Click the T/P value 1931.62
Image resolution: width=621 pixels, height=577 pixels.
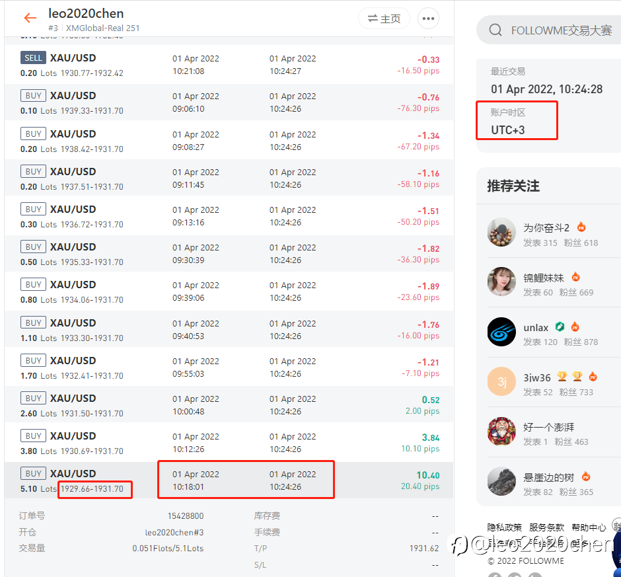(x=424, y=549)
